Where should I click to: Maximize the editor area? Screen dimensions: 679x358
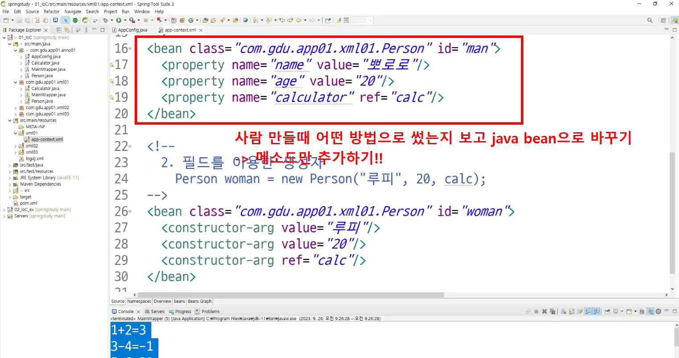[675, 29]
